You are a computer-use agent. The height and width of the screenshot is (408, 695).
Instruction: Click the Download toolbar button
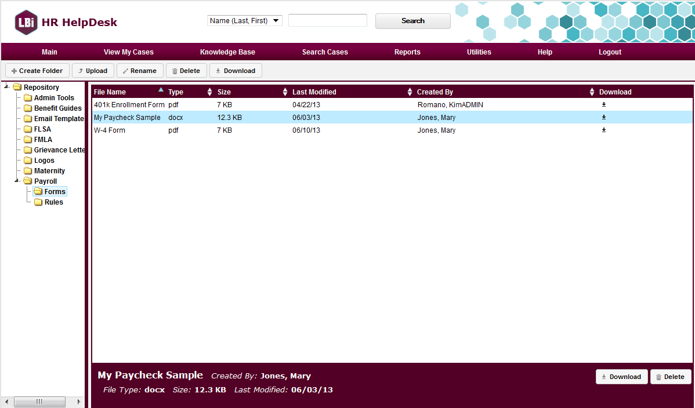[x=236, y=71]
